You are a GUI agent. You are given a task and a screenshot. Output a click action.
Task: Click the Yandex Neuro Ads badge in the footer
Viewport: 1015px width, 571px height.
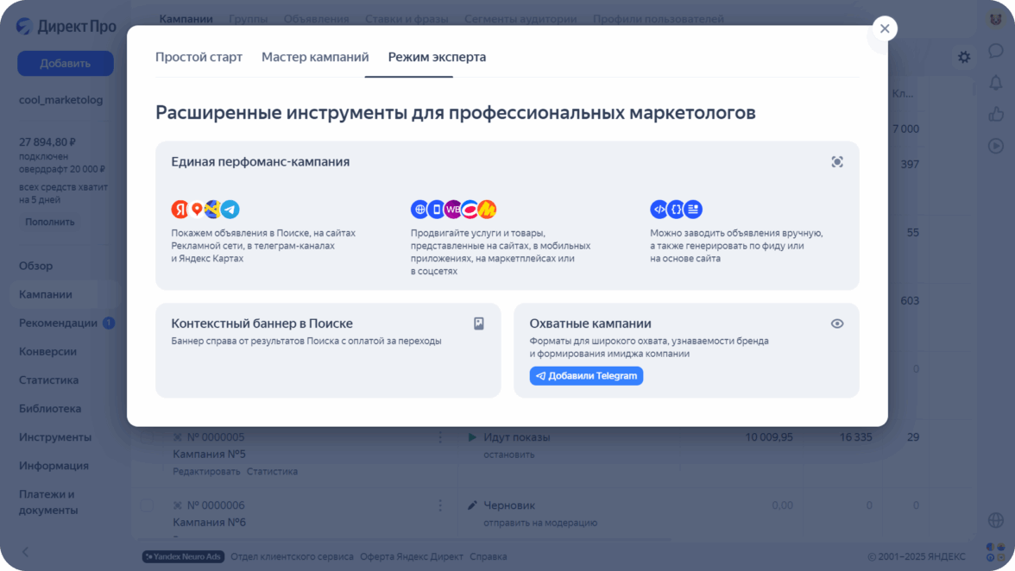[183, 556]
